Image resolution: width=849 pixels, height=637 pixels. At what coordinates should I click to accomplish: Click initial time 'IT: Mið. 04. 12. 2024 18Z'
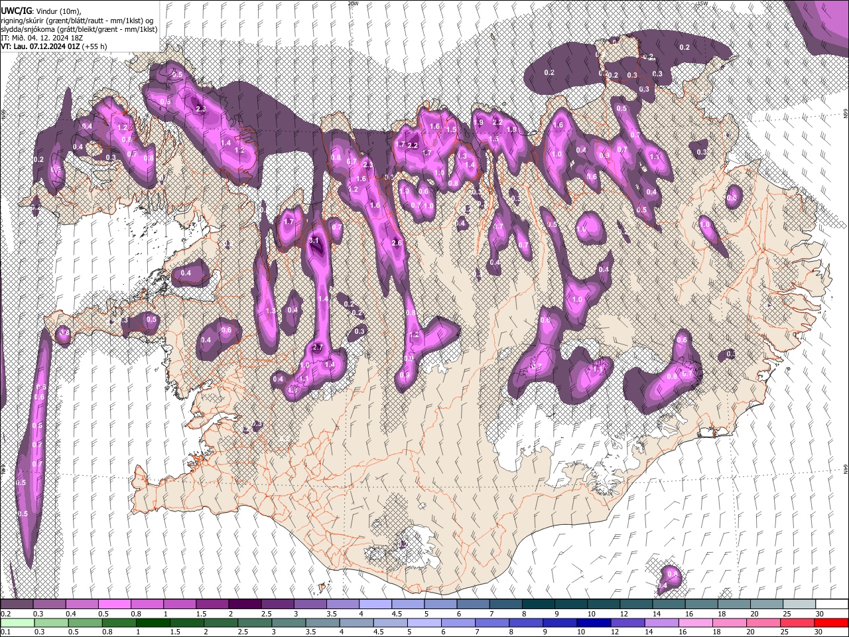click(x=42, y=38)
